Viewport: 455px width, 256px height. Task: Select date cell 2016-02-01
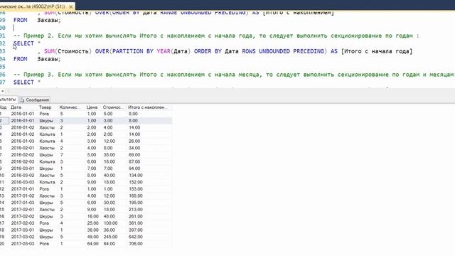(x=23, y=148)
